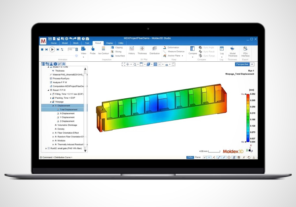Switch to the Utility ribbon tab
296x207 pixels.
click(121, 43)
